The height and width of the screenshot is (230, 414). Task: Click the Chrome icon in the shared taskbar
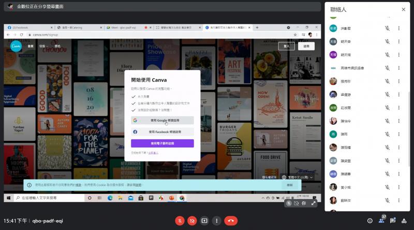coord(182,198)
